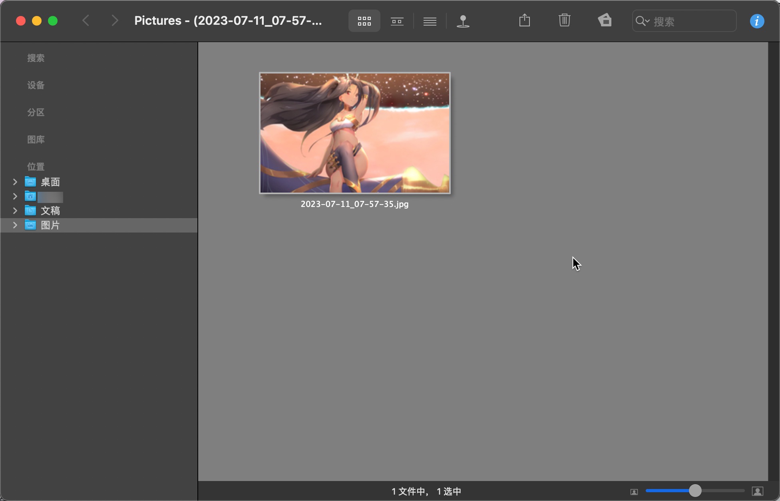Switch to grid thumbnail view
This screenshot has height=501, width=780.
tap(364, 21)
